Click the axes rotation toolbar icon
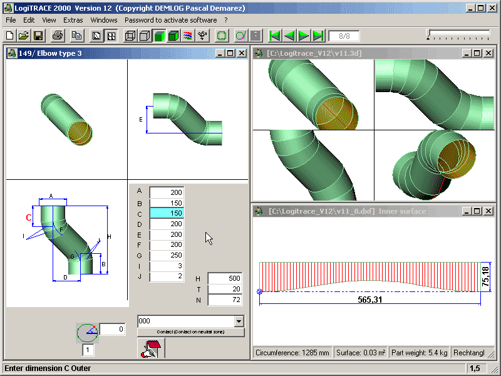This screenshot has height=376, width=501. [x=202, y=36]
